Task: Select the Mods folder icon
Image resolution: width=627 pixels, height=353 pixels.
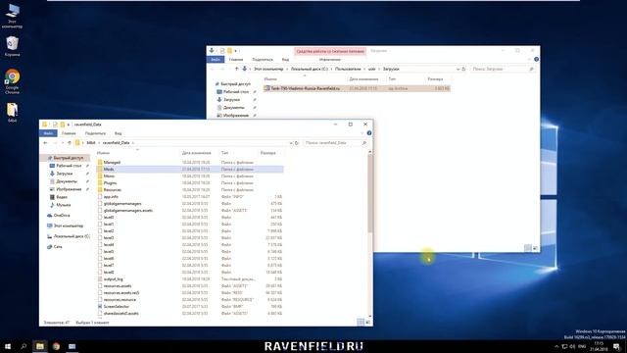Action: (x=100, y=170)
